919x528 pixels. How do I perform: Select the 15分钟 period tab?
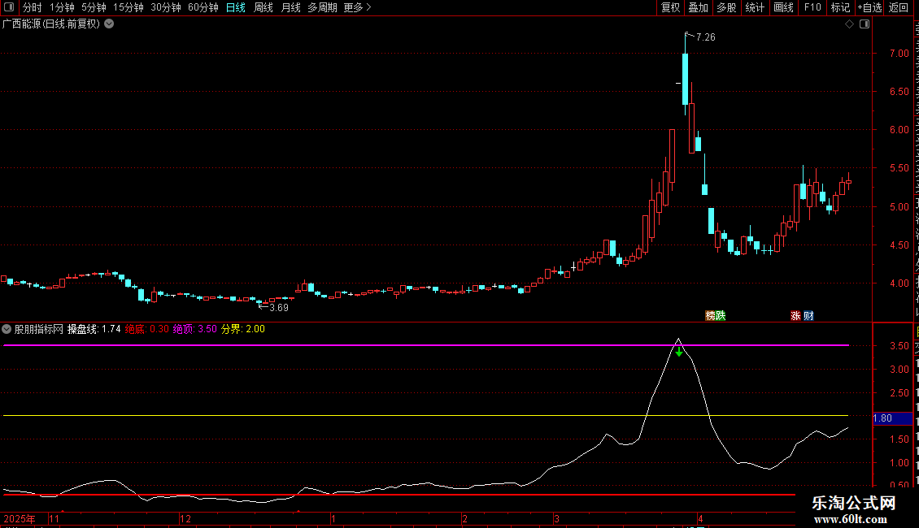(128, 7)
